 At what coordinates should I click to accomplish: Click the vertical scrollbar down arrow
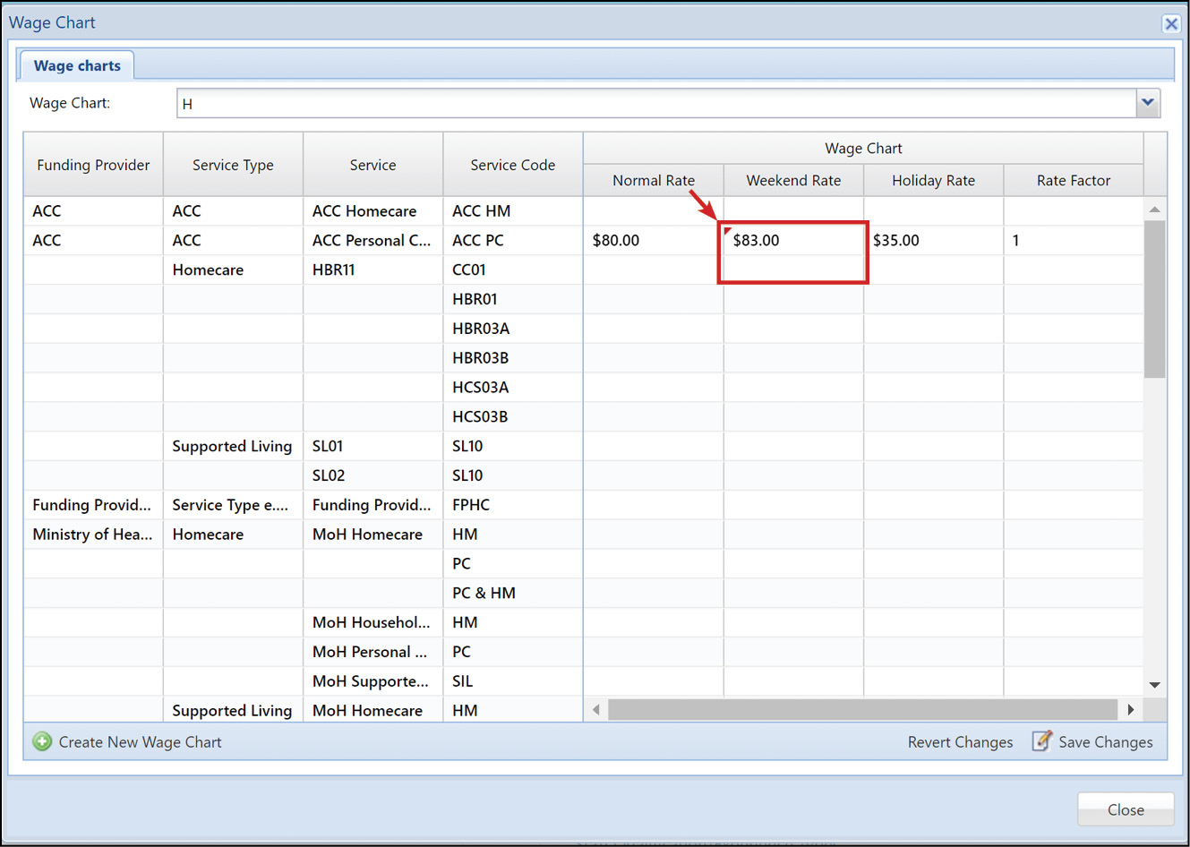(x=1154, y=684)
